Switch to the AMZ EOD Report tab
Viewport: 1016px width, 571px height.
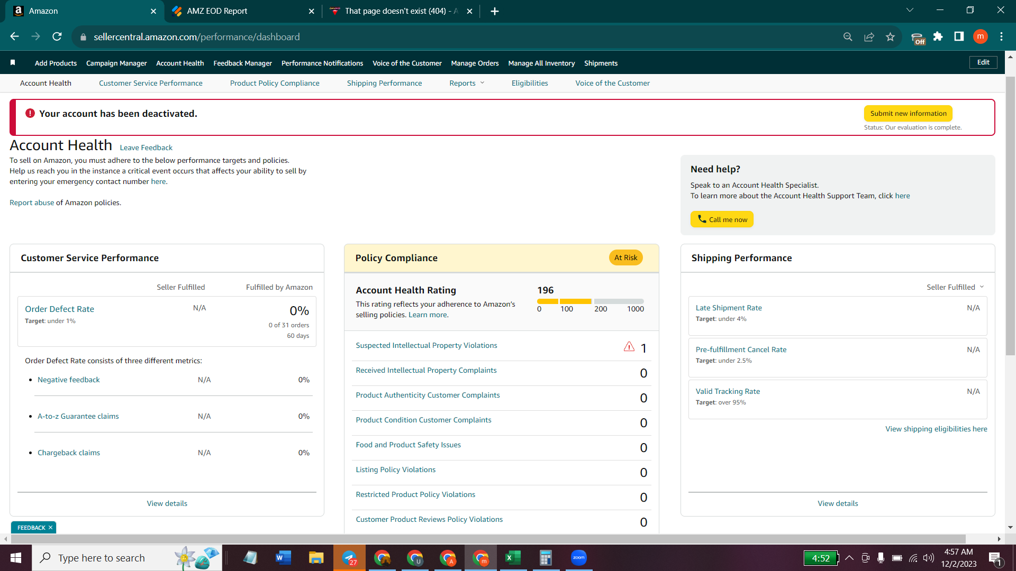click(x=243, y=11)
